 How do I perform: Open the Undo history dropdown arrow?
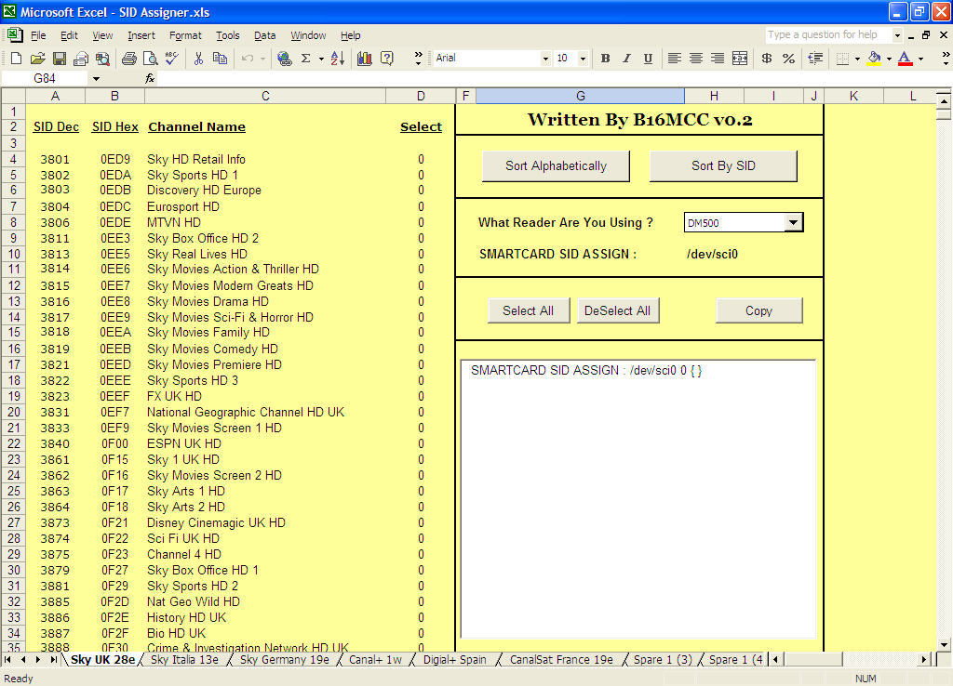coord(262,59)
